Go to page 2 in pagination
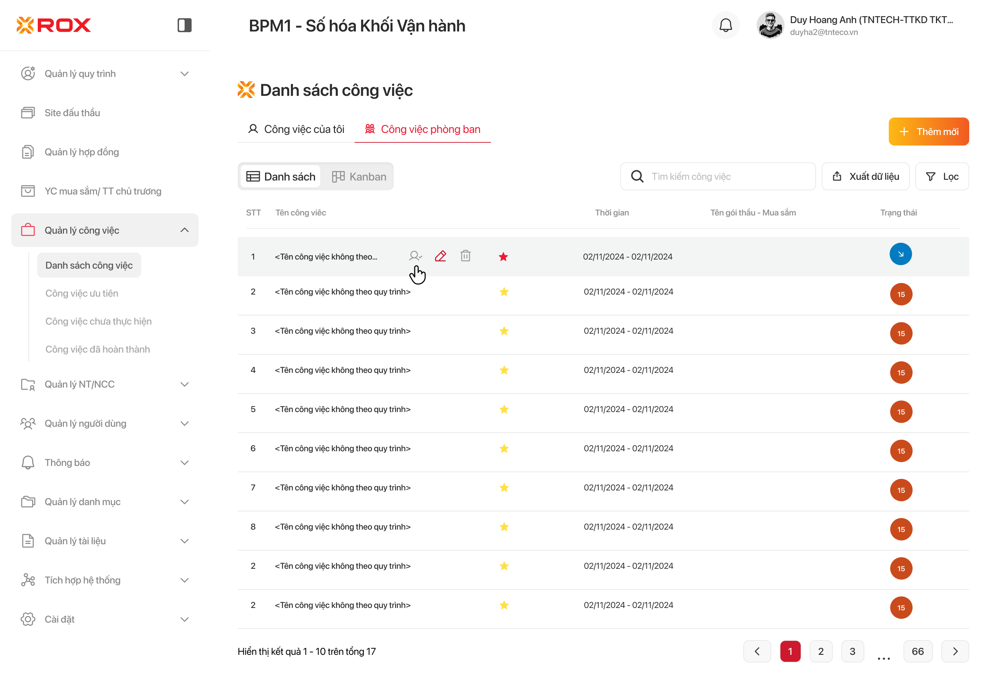 [x=821, y=651]
